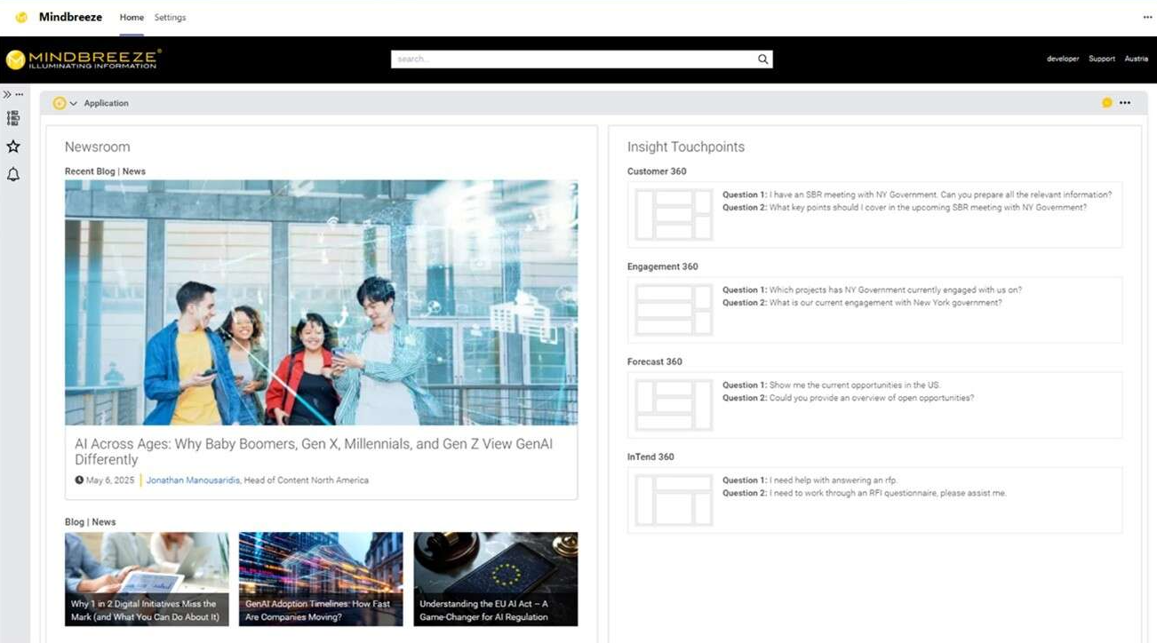The width and height of the screenshot is (1157, 643).
Task: Open Application bar three-dot options menu
Action: [1125, 103]
